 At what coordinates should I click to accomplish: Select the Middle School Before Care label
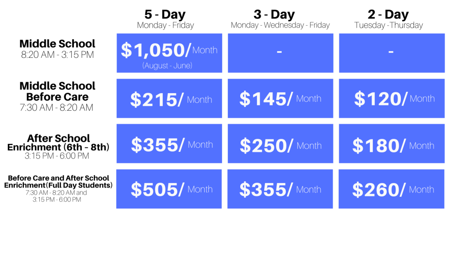pos(57,91)
